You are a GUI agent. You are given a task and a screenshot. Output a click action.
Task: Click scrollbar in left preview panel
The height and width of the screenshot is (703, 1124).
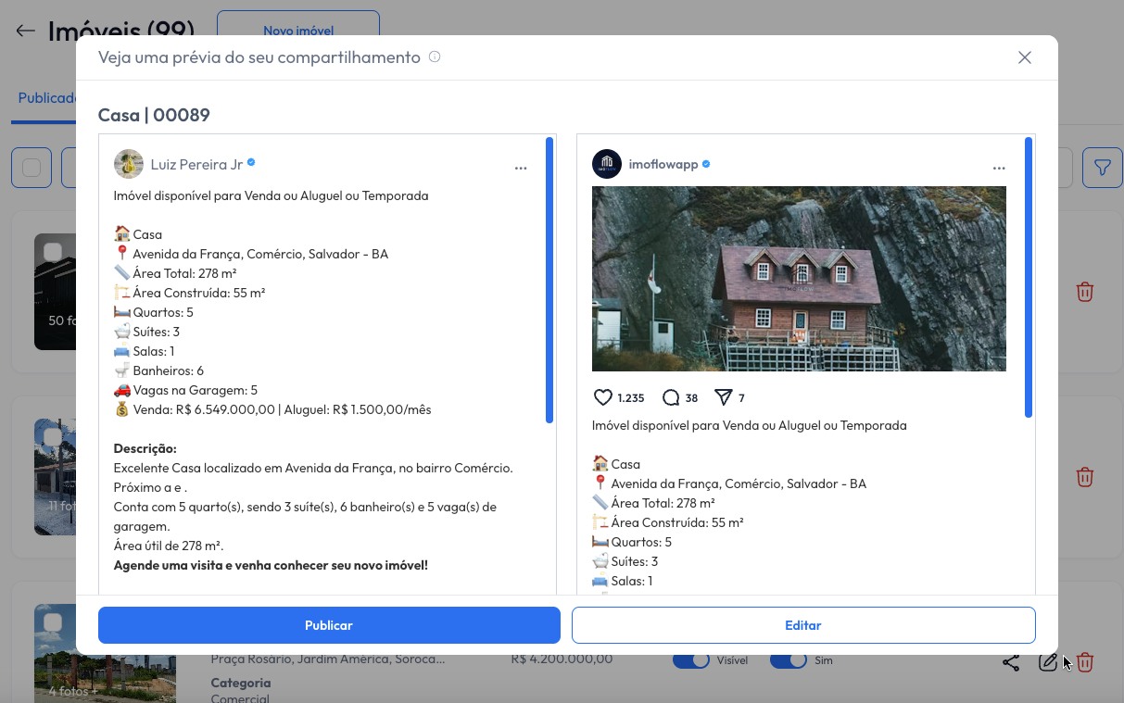tap(549, 280)
